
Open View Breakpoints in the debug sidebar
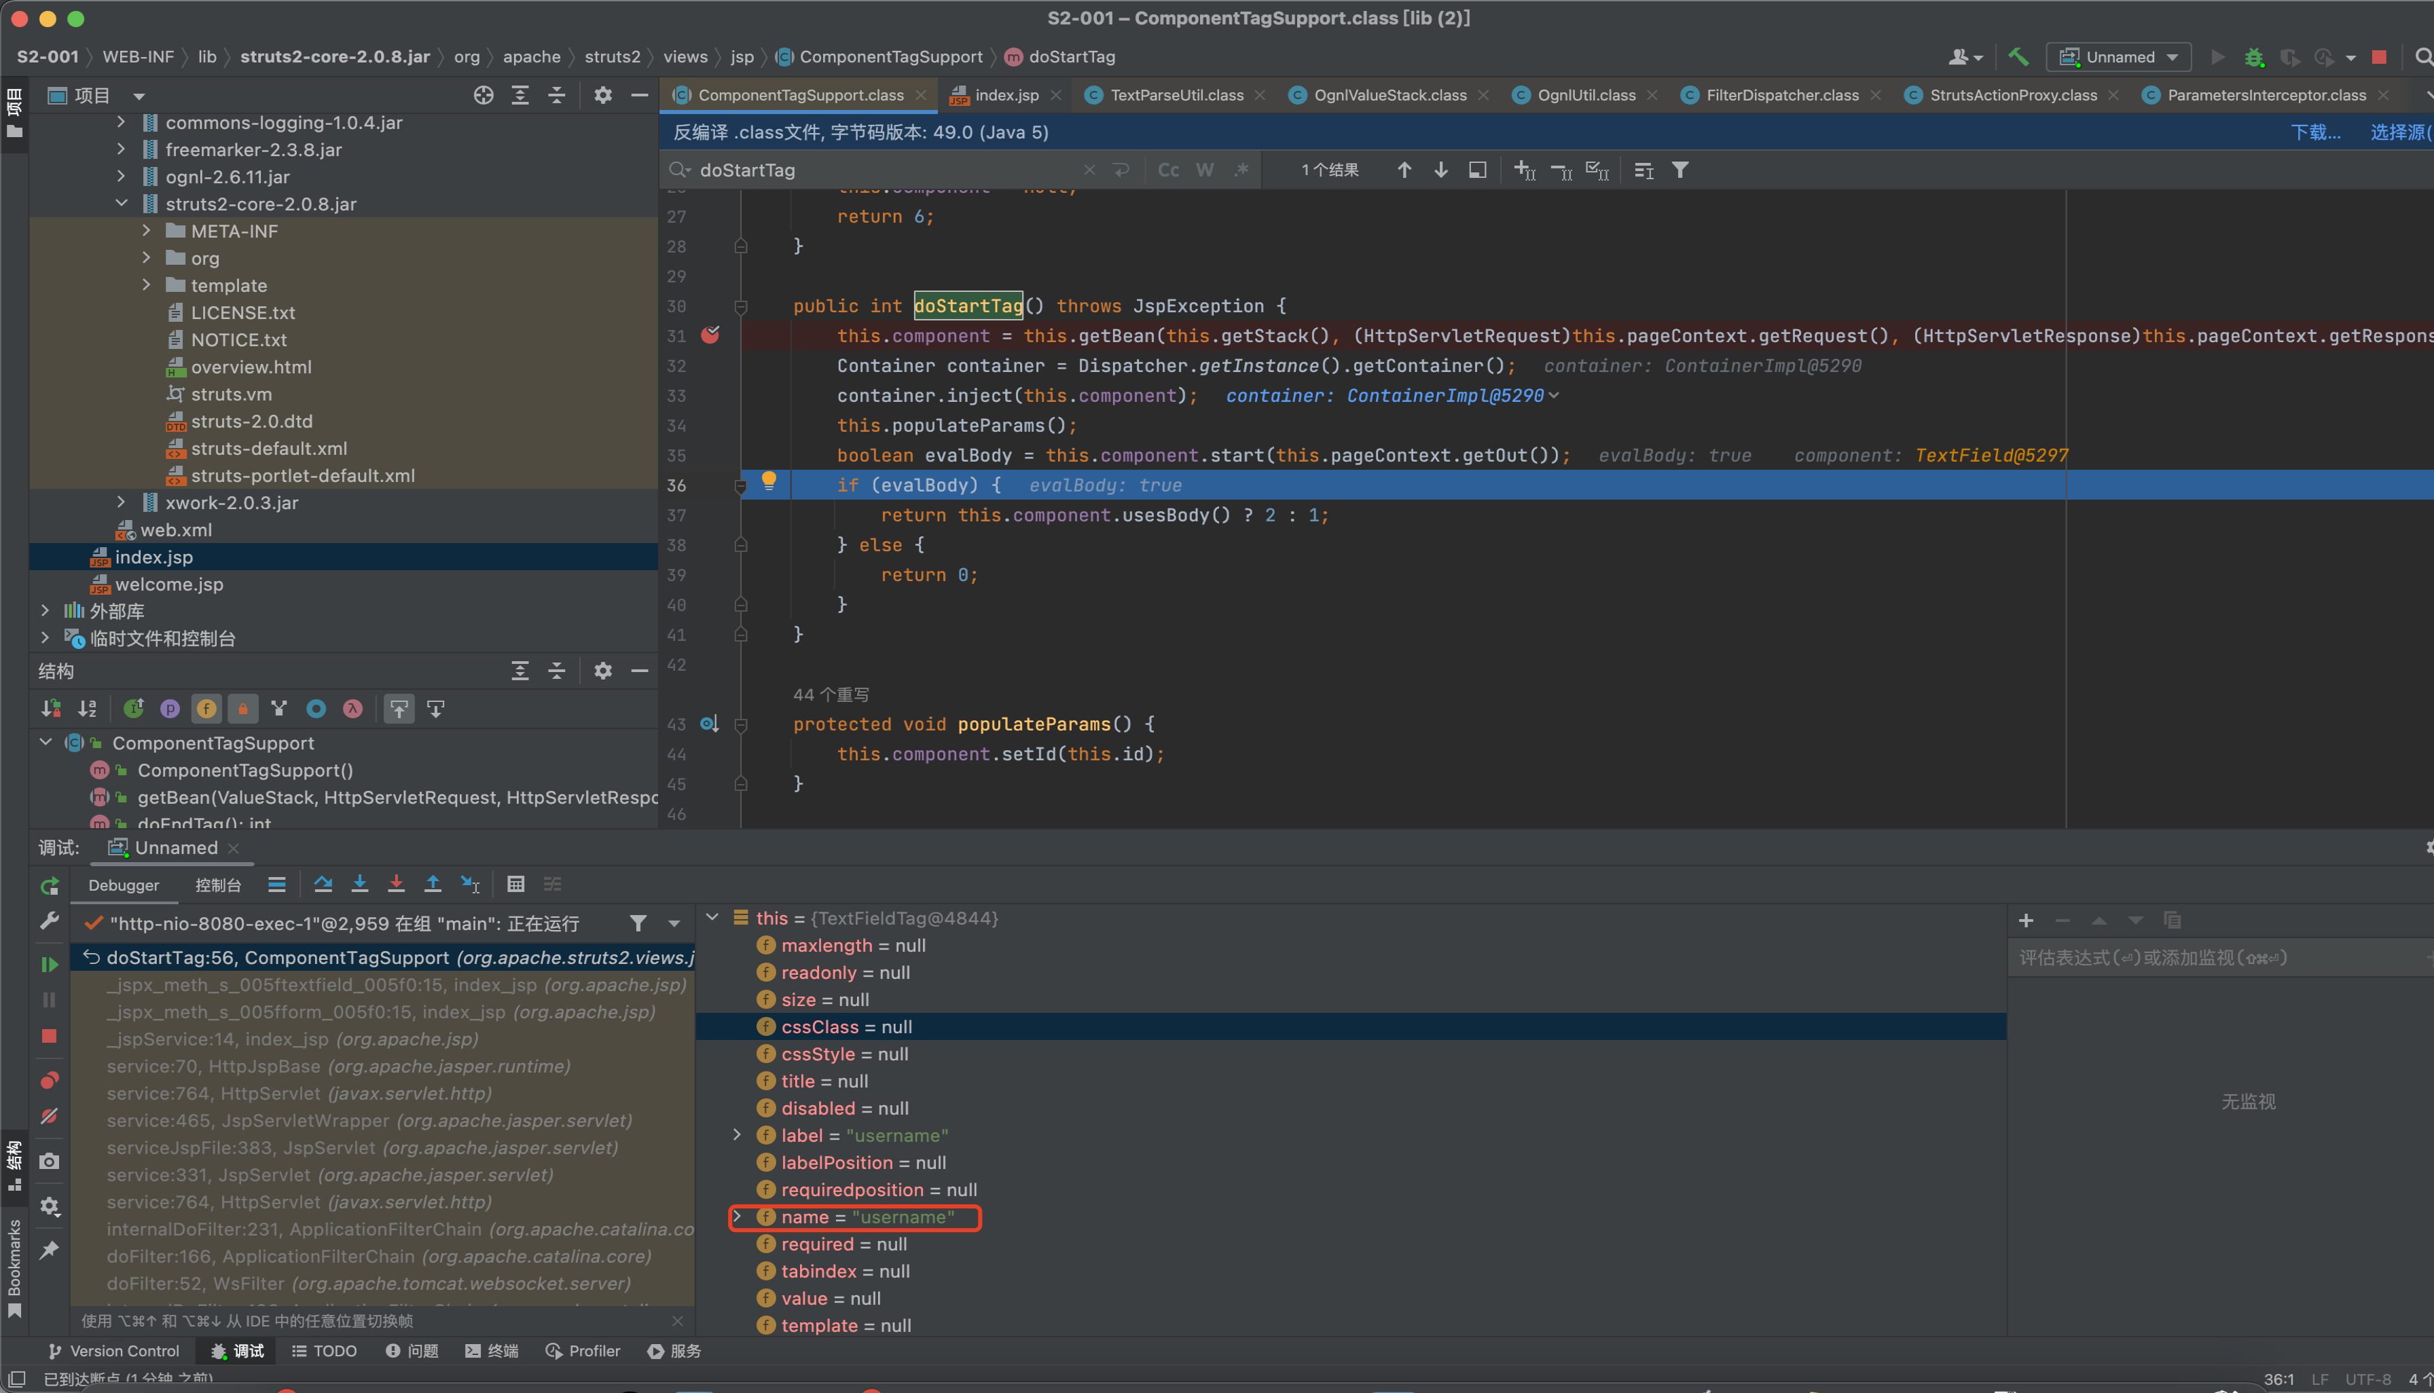50,1080
